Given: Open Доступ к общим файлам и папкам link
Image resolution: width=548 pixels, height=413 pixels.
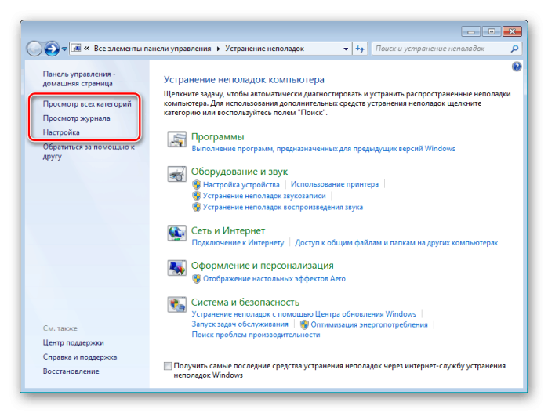Looking at the screenshot, I should point(397,242).
